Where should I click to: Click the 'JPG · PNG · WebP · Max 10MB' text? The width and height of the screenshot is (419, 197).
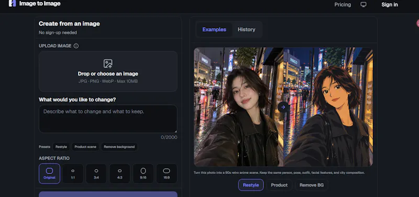tap(108, 81)
